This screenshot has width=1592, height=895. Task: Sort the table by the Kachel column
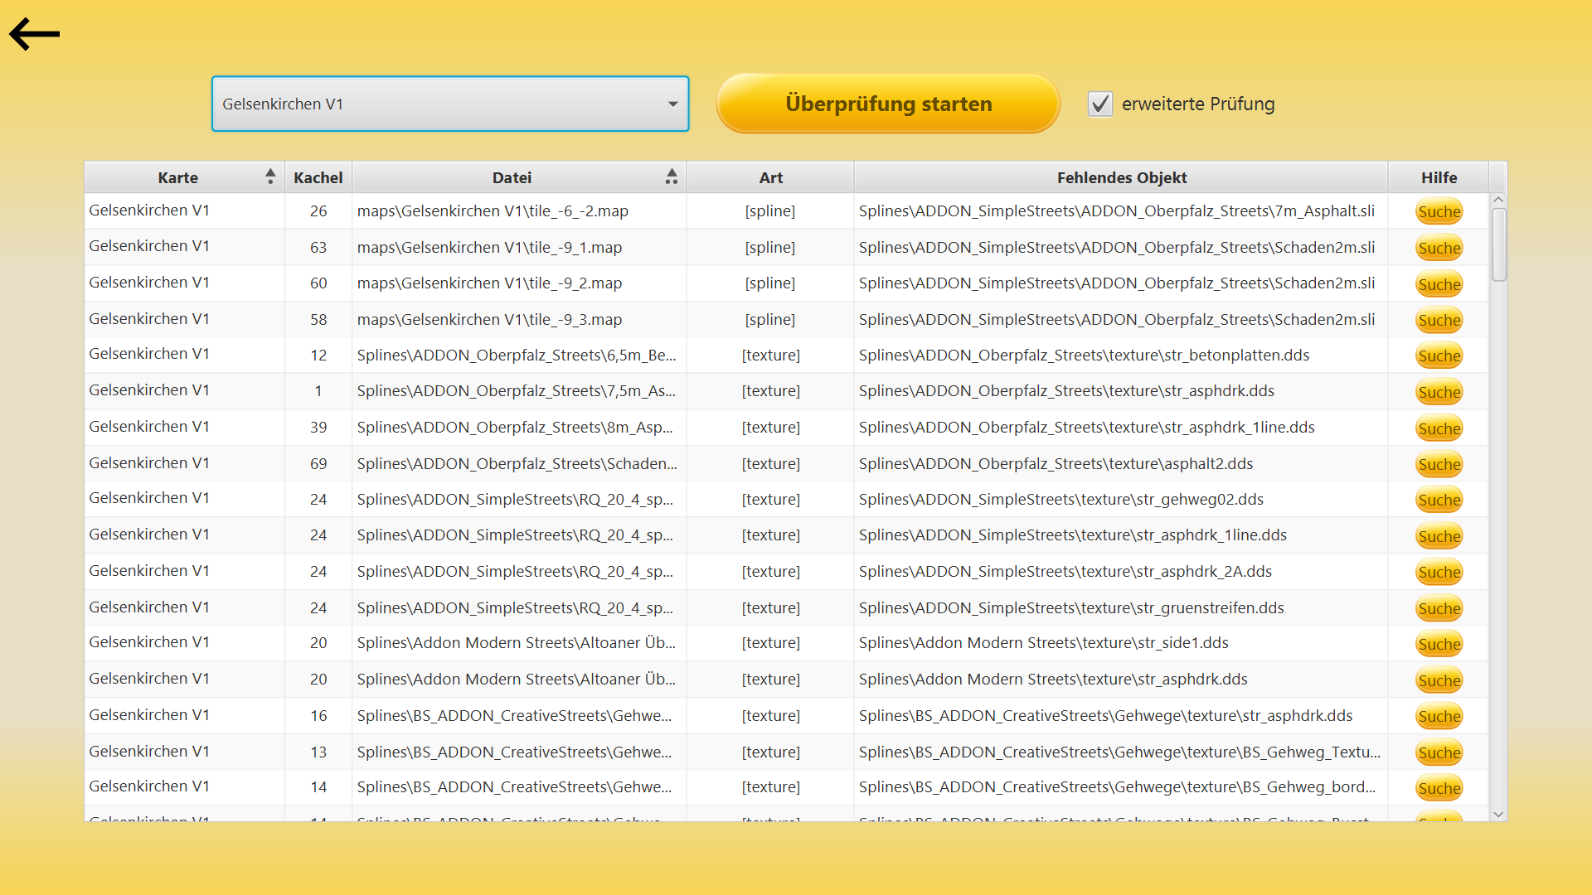(x=318, y=177)
